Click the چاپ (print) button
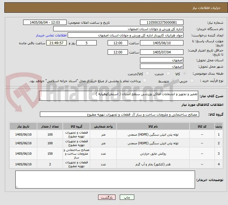The width and height of the screenshot is (228, 205). [127, 197]
